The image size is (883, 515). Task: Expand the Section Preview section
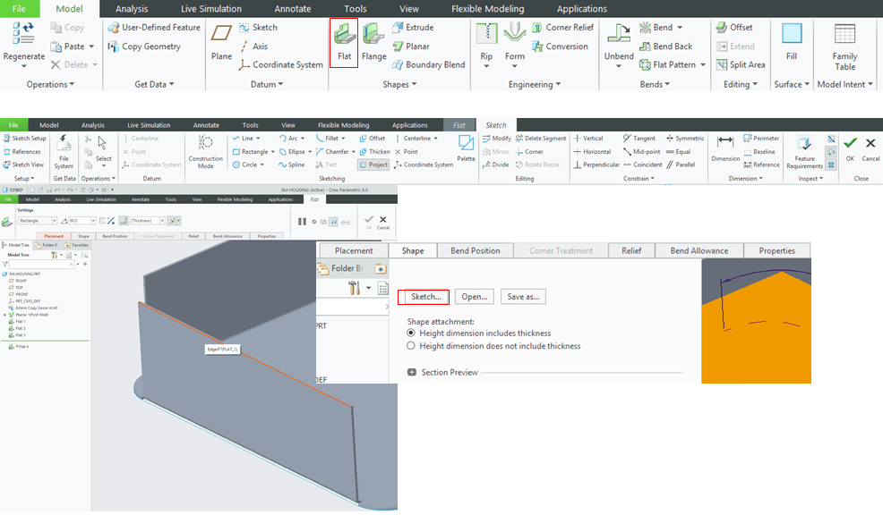[x=412, y=372]
